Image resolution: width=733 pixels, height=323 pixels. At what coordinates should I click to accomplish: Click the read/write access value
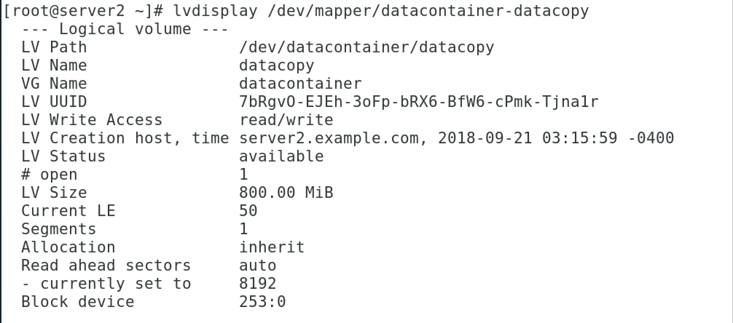click(x=286, y=120)
